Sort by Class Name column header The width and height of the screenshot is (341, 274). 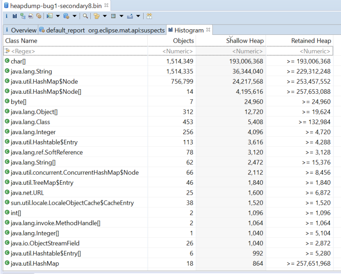point(75,41)
